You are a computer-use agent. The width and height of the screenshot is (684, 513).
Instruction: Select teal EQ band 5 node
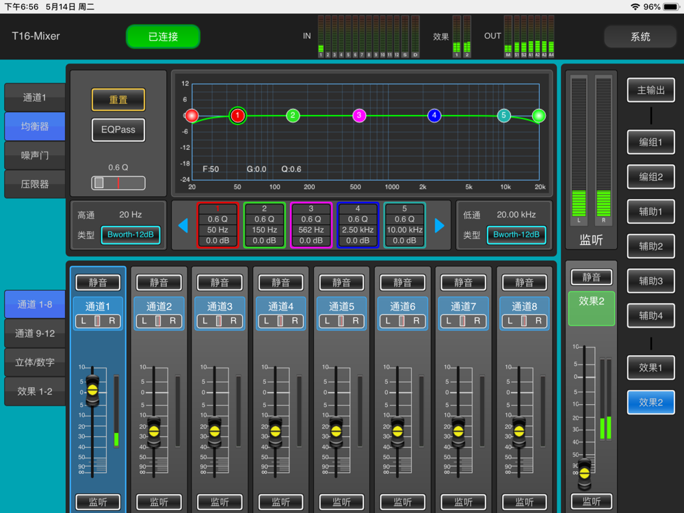[x=504, y=116]
